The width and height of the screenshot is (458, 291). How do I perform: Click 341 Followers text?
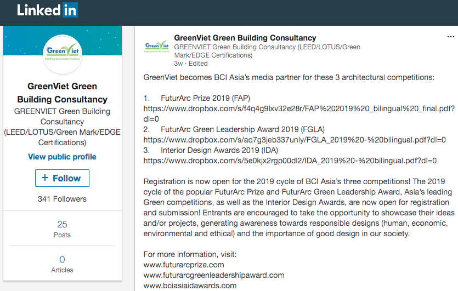coord(62,199)
